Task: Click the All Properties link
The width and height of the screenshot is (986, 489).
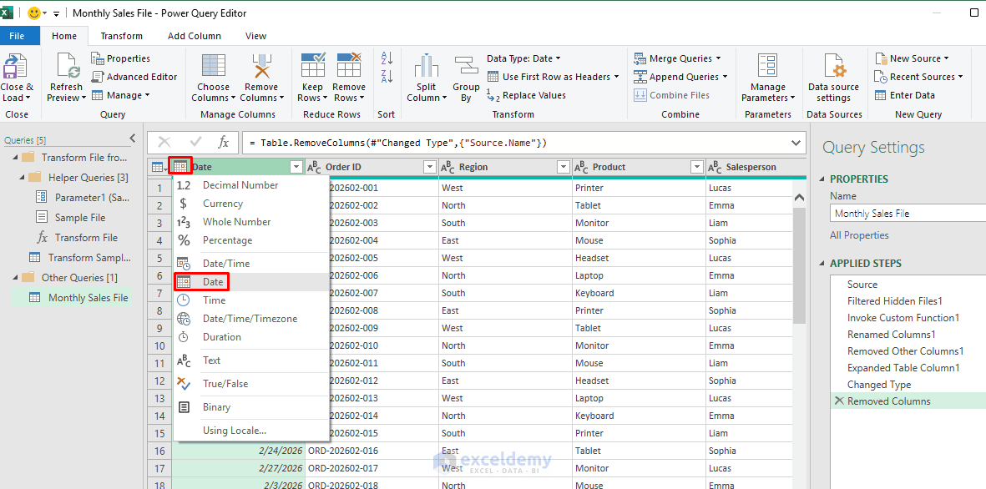Action: [859, 235]
